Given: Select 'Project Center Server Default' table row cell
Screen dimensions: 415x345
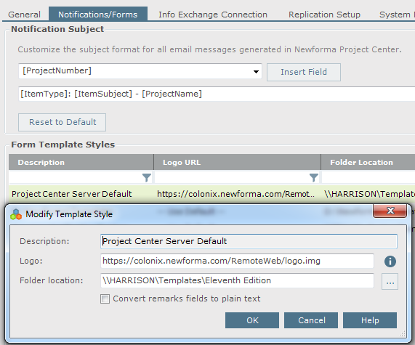Looking at the screenshot, I should [81, 194].
